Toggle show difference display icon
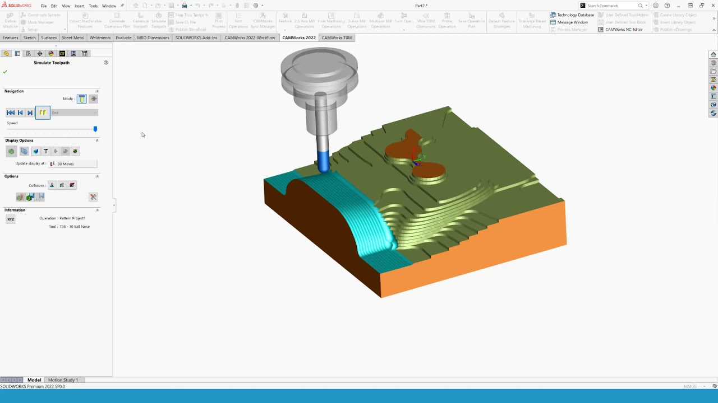Screen dimensions: 718x403 [75, 151]
